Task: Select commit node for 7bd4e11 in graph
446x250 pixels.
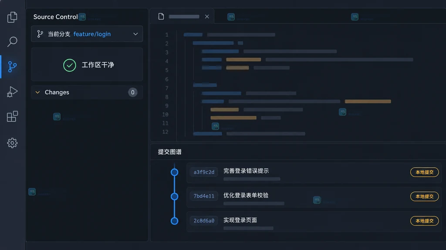Action: [x=174, y=197]
